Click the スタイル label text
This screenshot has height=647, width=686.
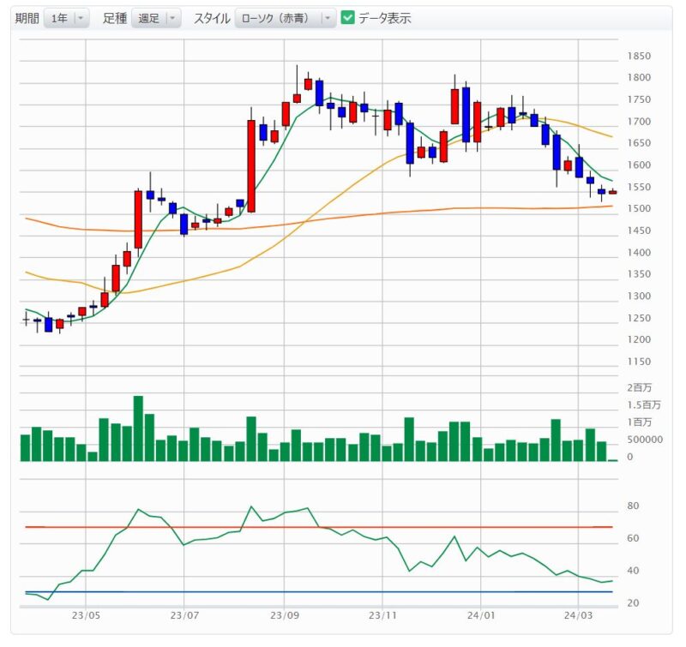tap(212, 18)
